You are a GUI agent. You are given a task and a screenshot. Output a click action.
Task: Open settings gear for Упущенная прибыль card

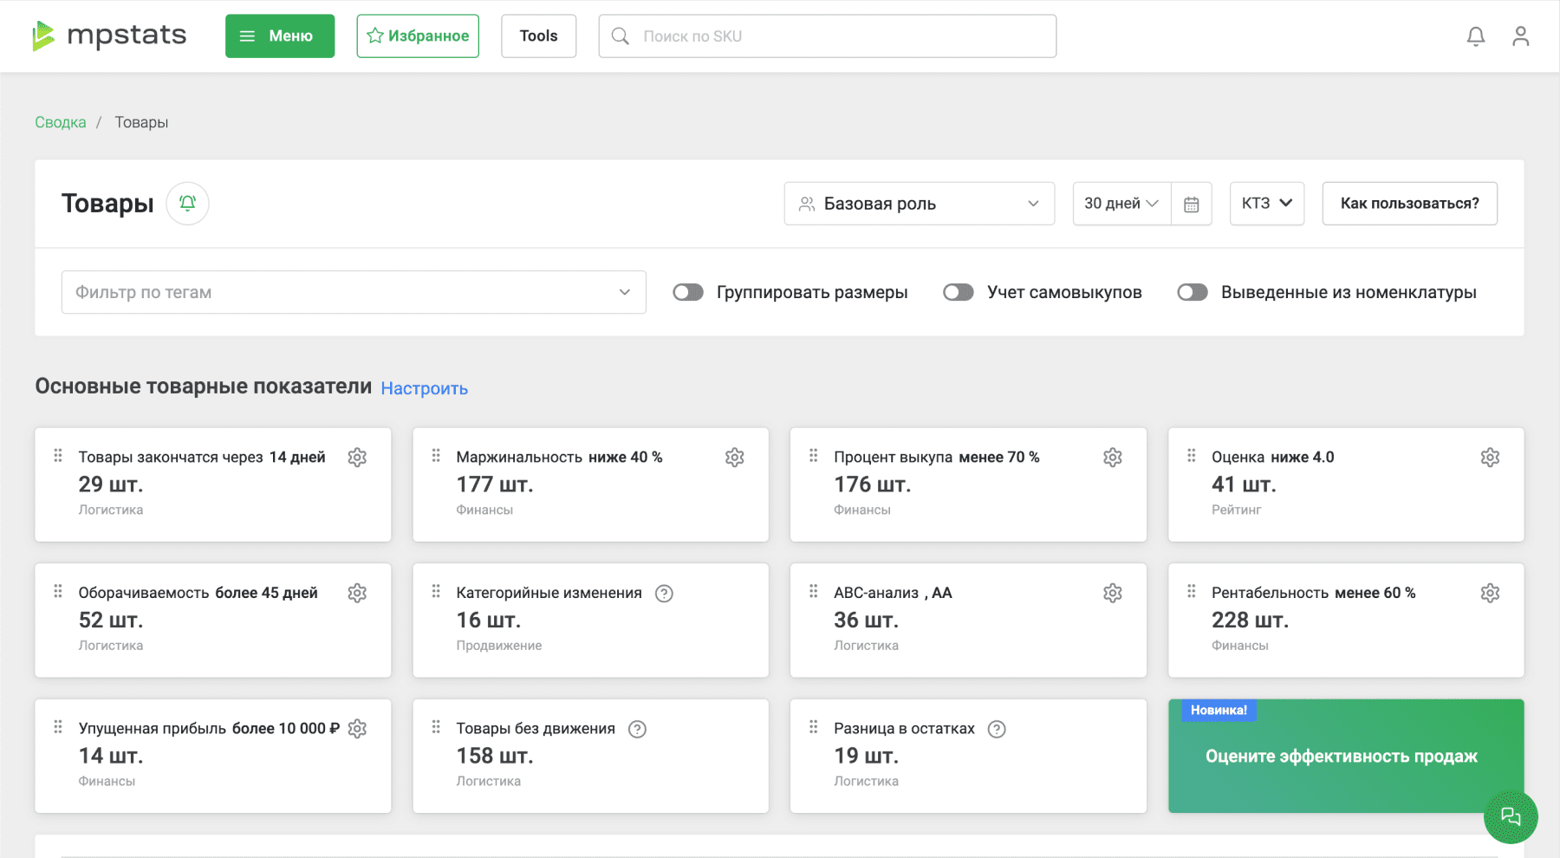point(357,729)
